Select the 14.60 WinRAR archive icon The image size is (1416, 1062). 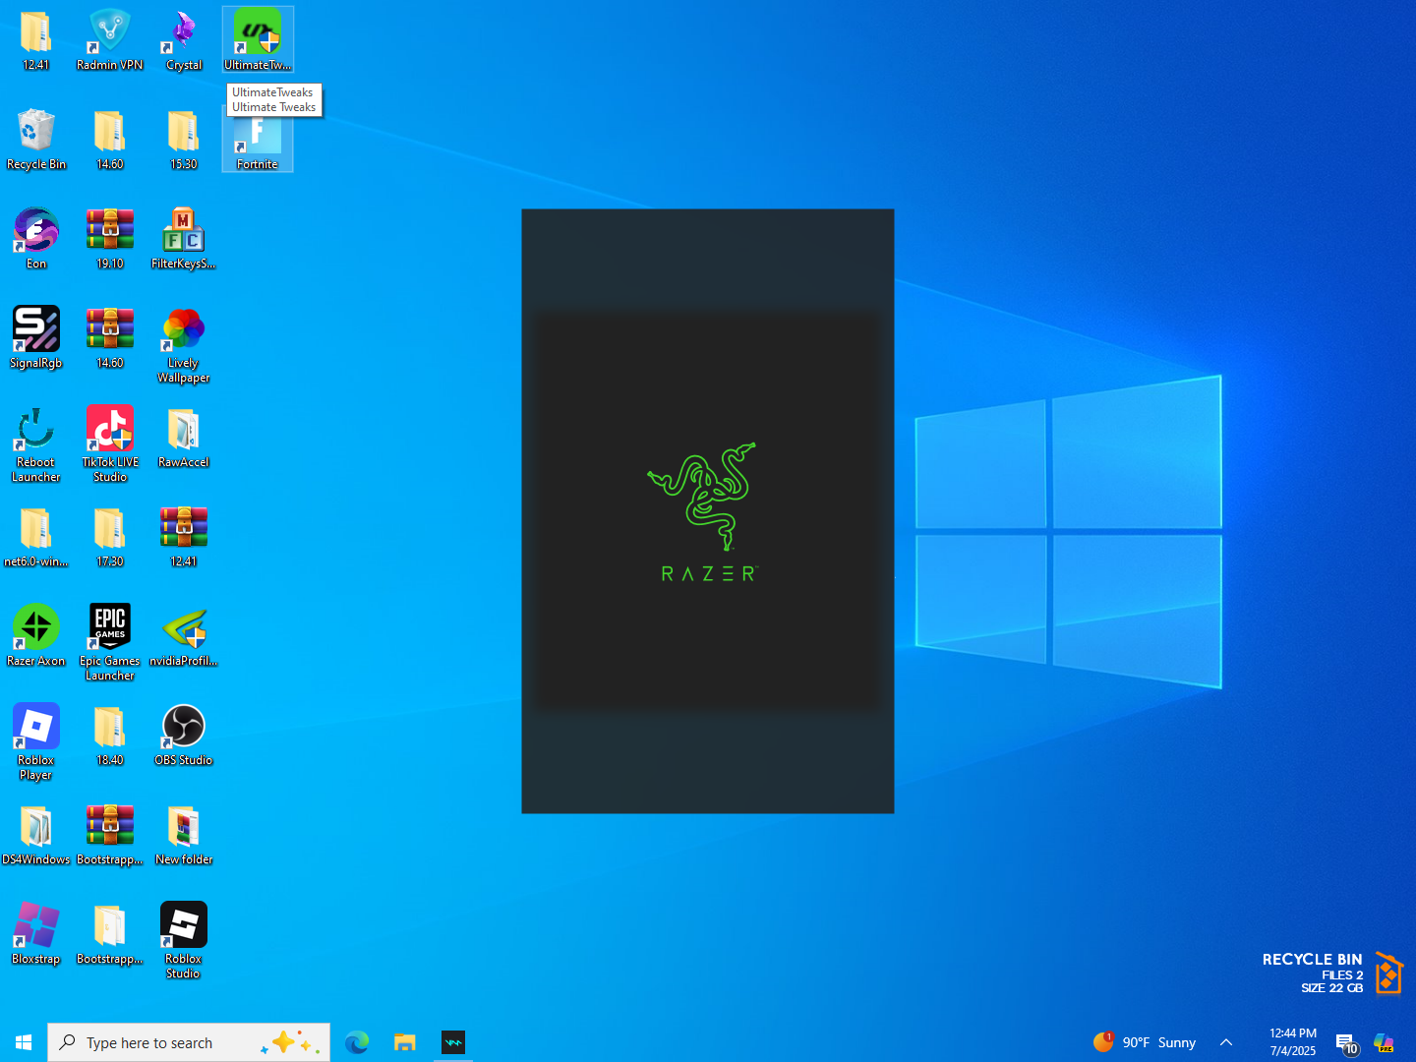click(110, 338)
